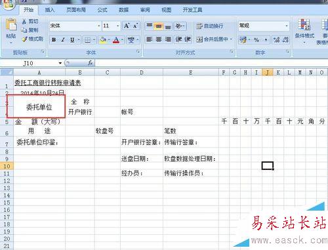Decrease decimal places

(x=285, y=40)
